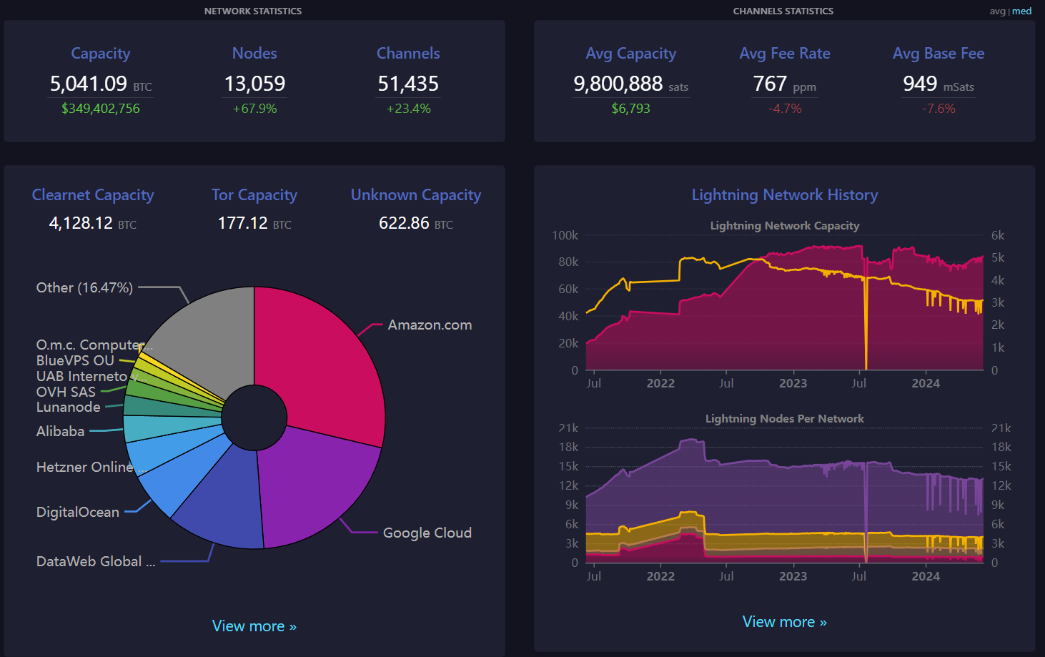Click the CHANNELS STATISTICS header
This screenshot has height=657, width=1045.
(x=783, y=11)
